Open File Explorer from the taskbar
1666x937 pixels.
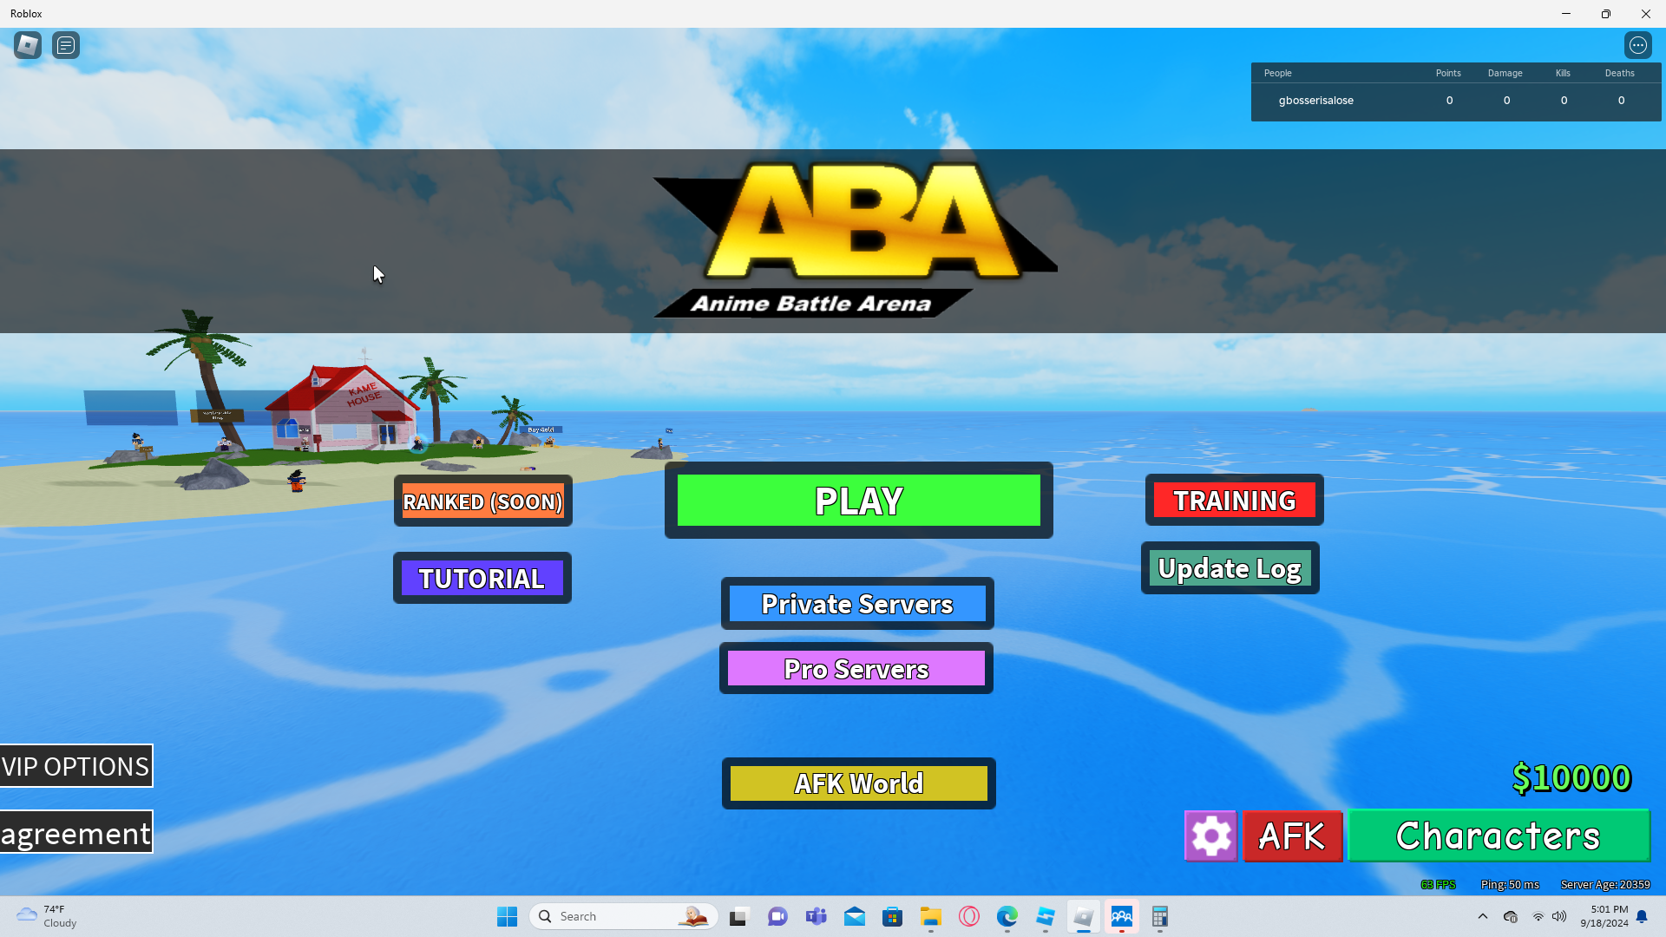[x=931, y=916]
